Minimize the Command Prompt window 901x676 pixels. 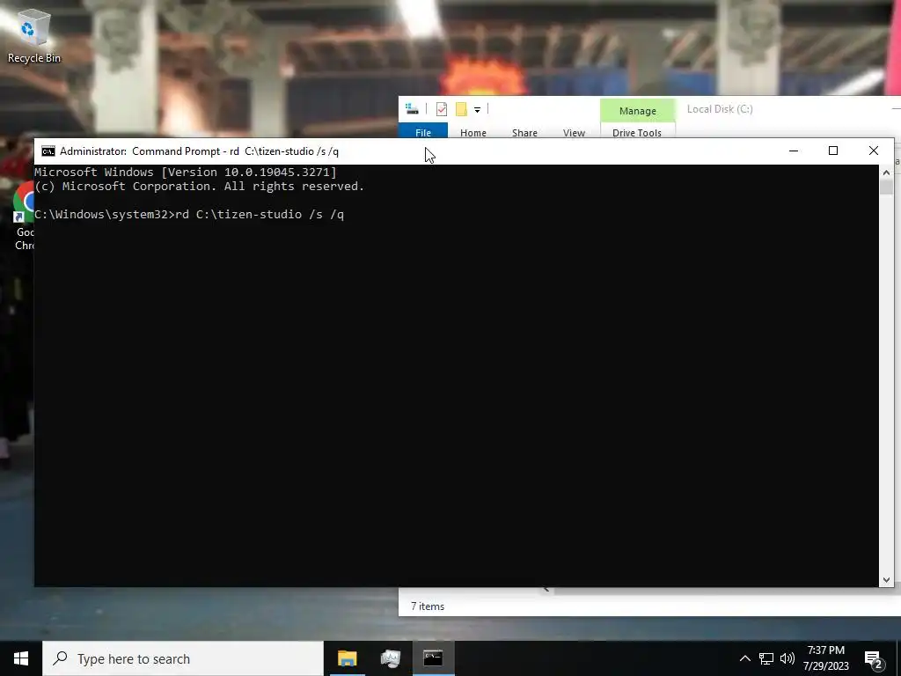tap(794, 151)
